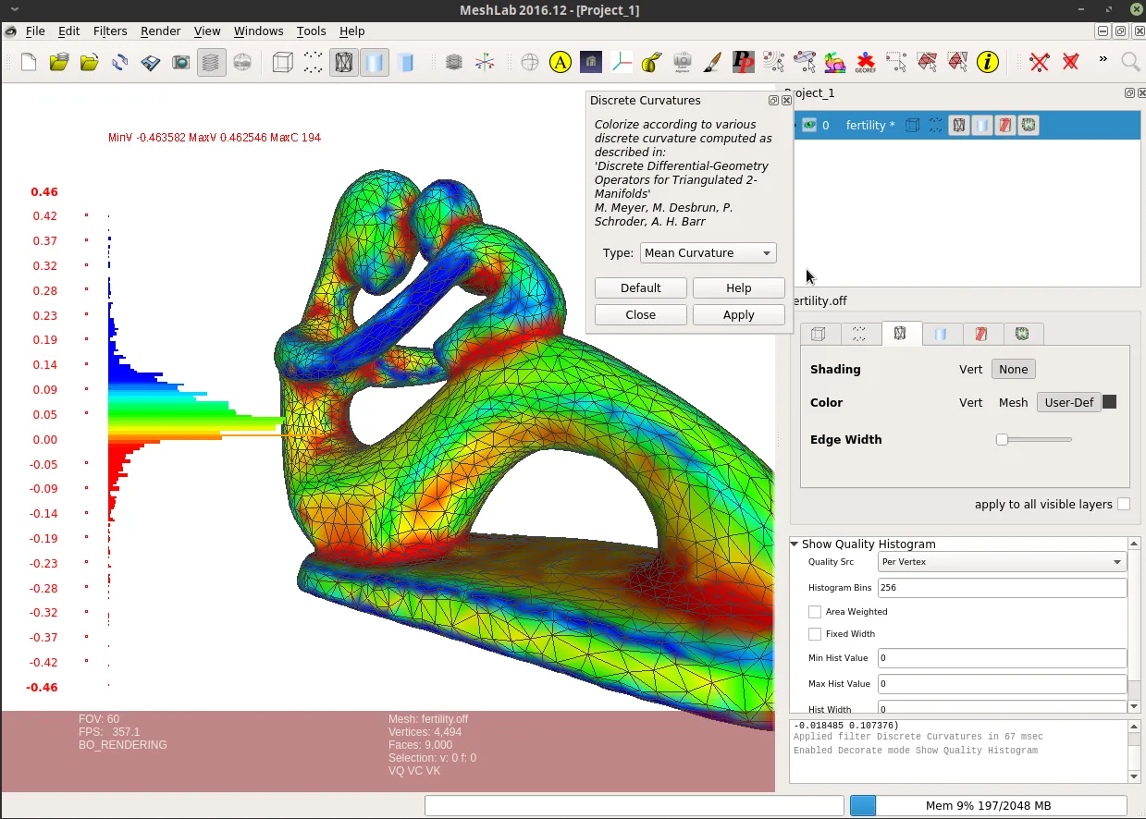The width and height of the screenshot is (1146, 819).
Task: Open the Edit menu
Action: (x=69, y=31)
